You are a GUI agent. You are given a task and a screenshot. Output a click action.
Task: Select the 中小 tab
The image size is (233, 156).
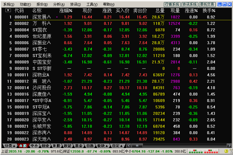click(34, 146)
